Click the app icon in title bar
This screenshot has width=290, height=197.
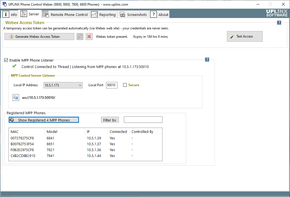click(5, 4)
